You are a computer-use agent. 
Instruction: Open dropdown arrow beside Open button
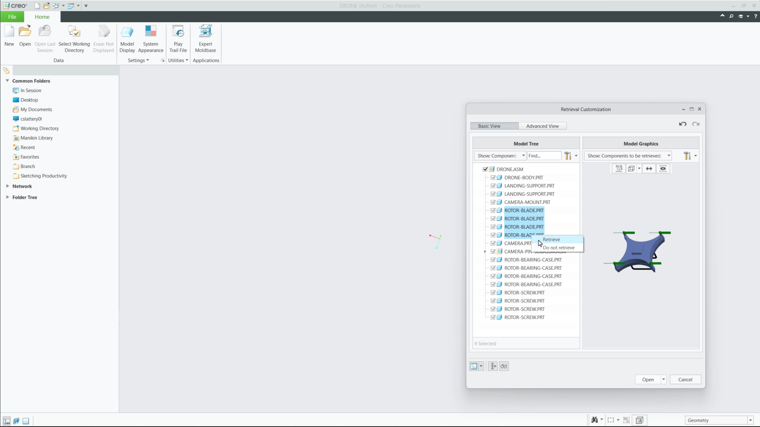pyautogui.click(x=664, y=380)
